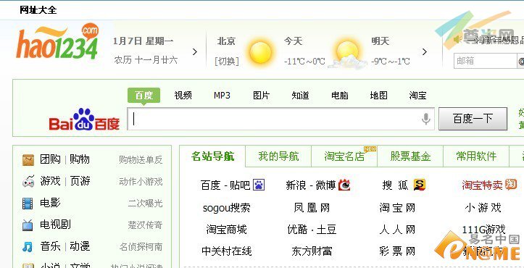The image size is (524, 268).
Task: Open the 购物 sidebar link
Action: [x=80, y=159]
